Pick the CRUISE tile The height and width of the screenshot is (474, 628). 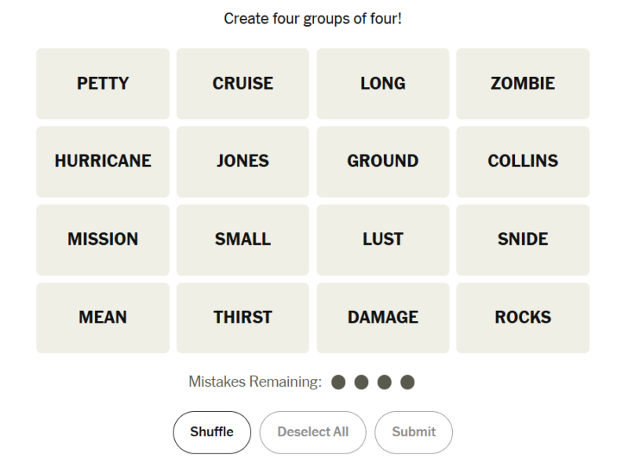point(243,83)
